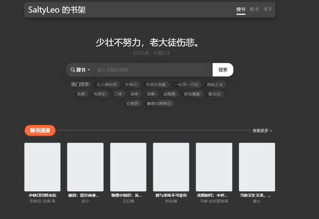Pick the 毛泽东选集 hot search tag

(156, 85)
